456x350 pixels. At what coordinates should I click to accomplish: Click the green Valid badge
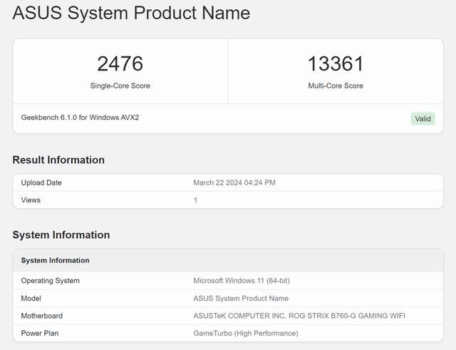coord(423,119)
